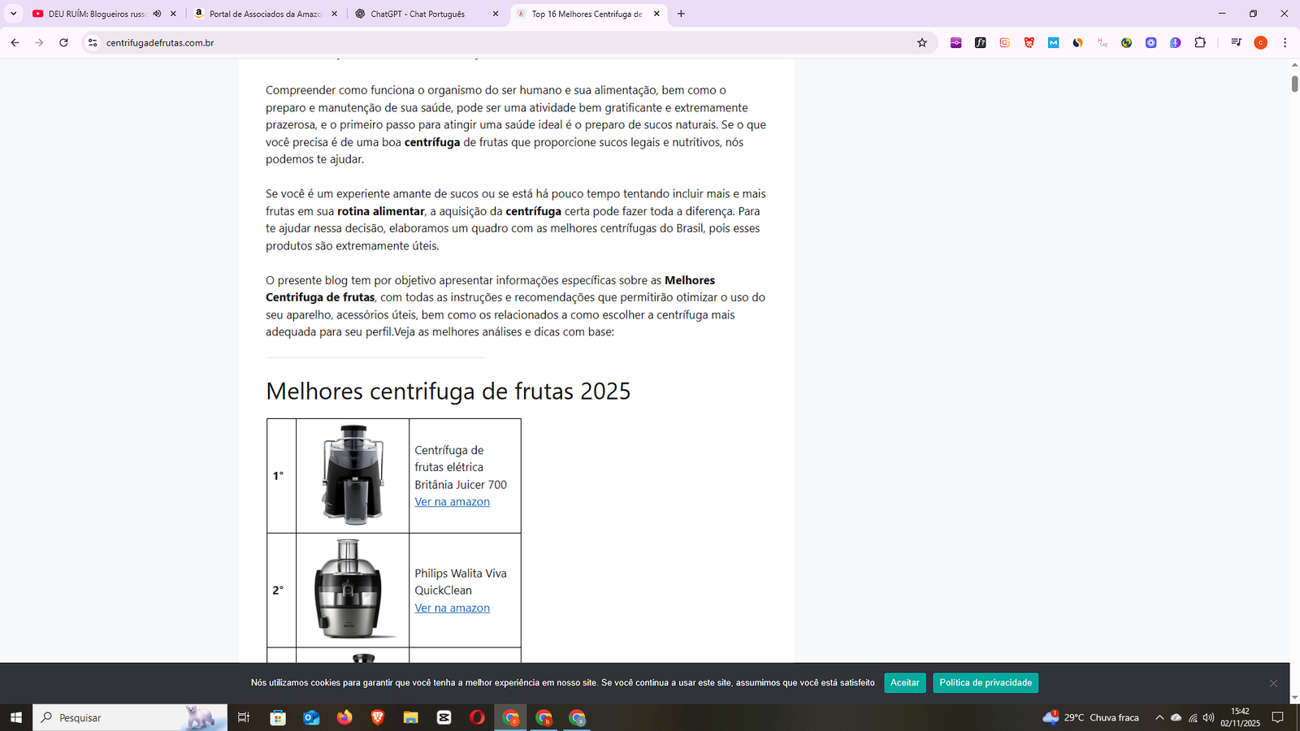Click the Britânia Juicer product image
The width and height of the screenshot is (1300, 731).
(353, 475)
